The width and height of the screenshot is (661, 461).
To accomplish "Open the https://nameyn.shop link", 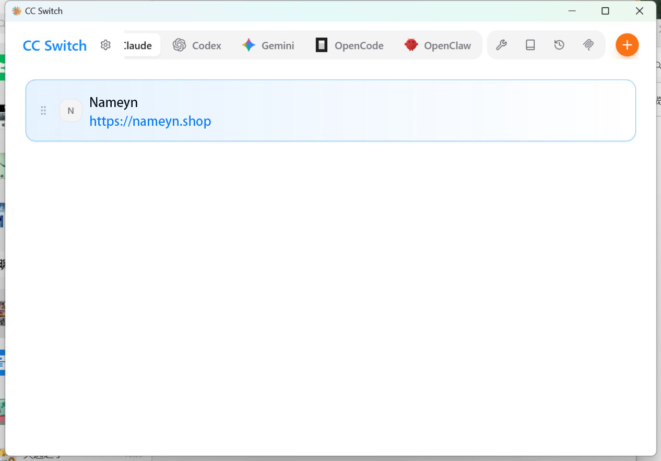I will pos(150,121).
